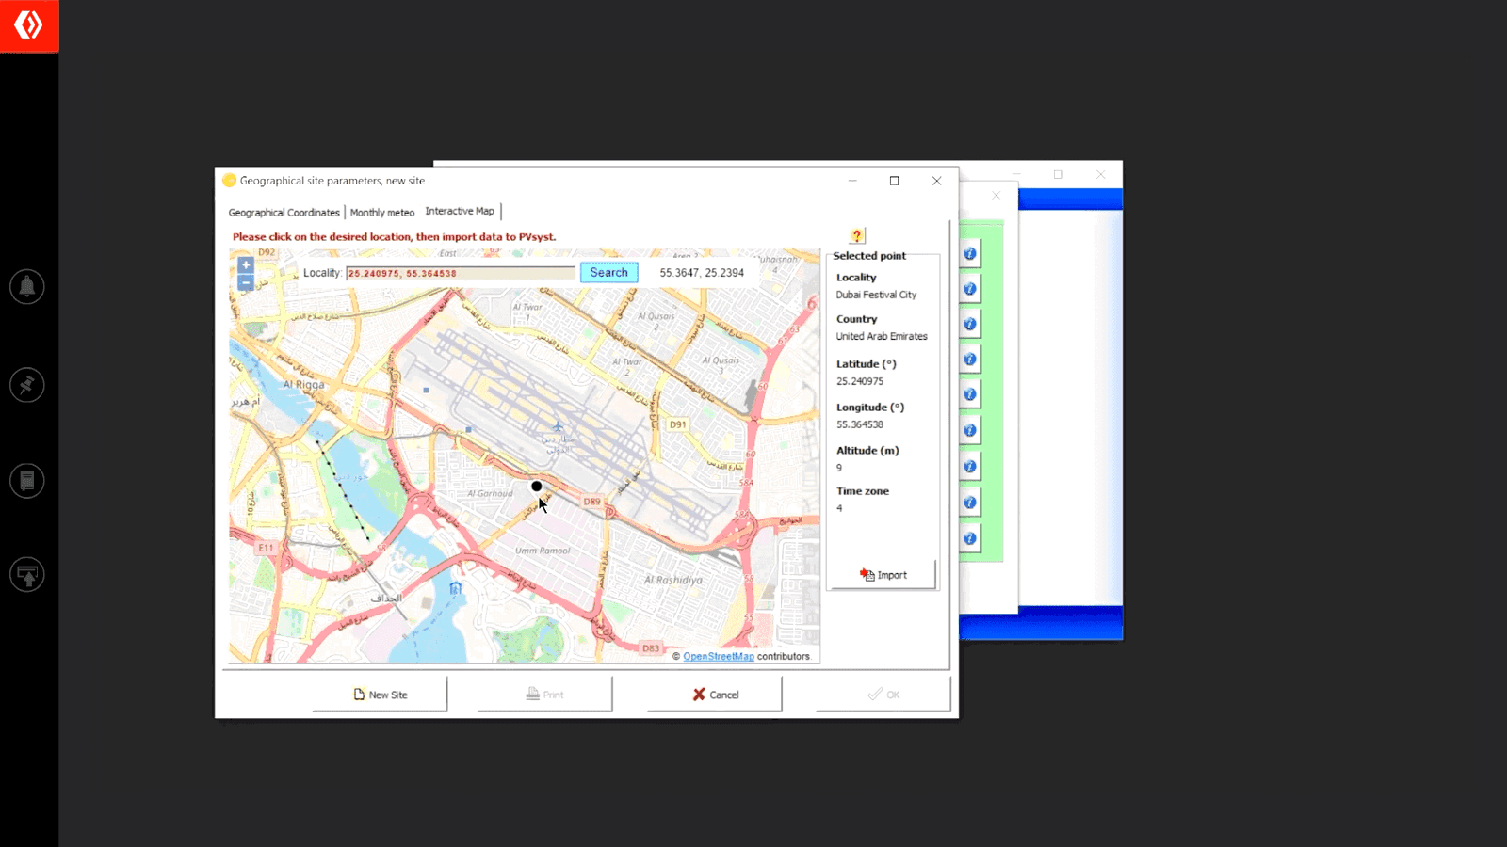This screenshot has height=847, width=1507.
Task: Click topmost blue info icon in back window
Action: click(x=969, y=253)
